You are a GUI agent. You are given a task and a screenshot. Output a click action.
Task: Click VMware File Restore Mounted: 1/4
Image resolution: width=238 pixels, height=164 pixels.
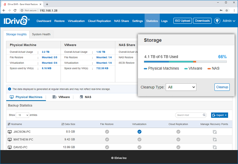[104, 57]
